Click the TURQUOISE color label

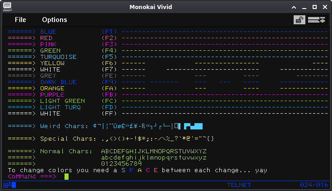(59, 57)
